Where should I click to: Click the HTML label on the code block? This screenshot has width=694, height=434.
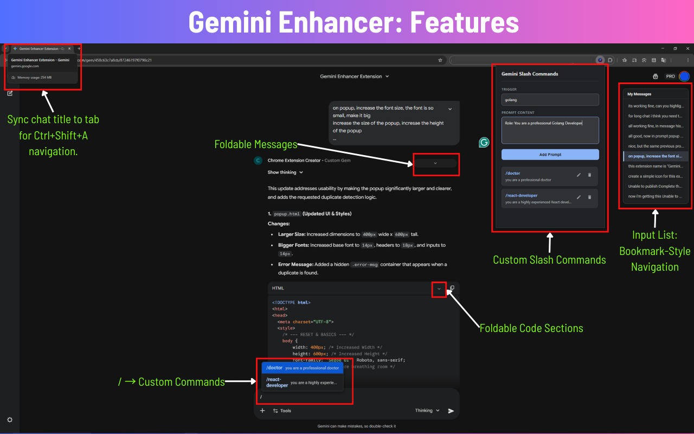tap(278, 288)
